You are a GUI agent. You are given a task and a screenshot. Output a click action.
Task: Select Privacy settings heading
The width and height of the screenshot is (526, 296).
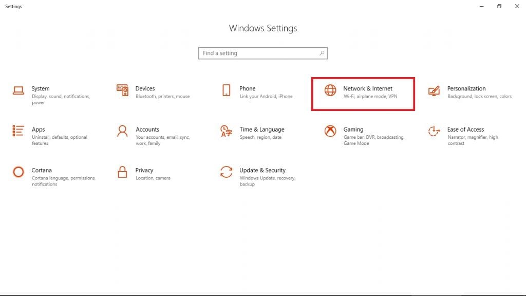144,171
